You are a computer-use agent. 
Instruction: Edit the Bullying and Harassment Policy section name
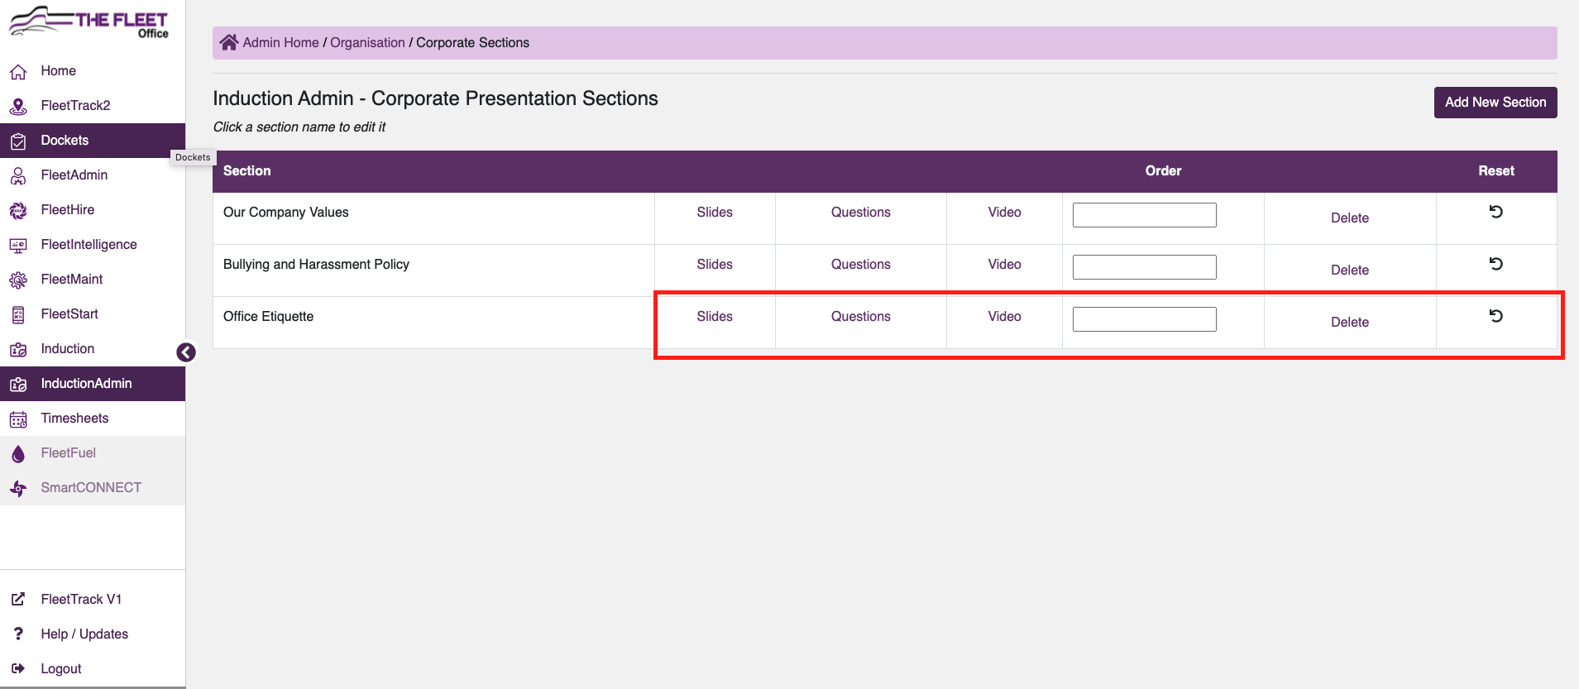pos(316,264)
